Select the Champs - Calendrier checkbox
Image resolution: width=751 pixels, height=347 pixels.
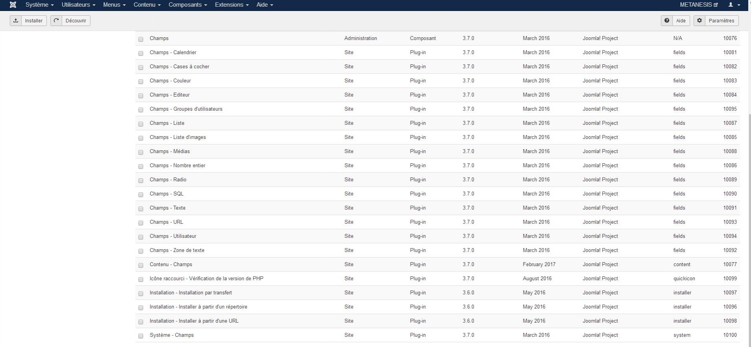tap(141, 53)
